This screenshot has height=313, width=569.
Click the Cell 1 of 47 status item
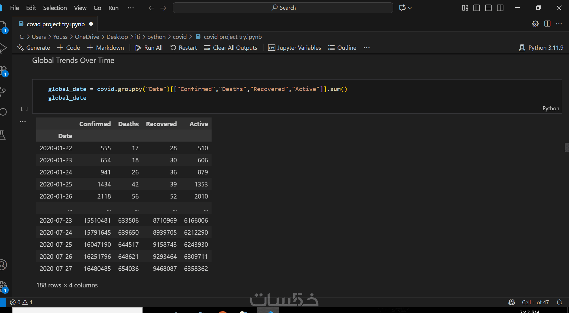coord(535,302)
